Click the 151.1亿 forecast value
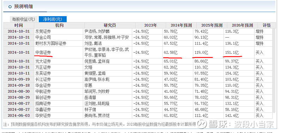This screenshot has height=133, width=282. tap(232, 52)
